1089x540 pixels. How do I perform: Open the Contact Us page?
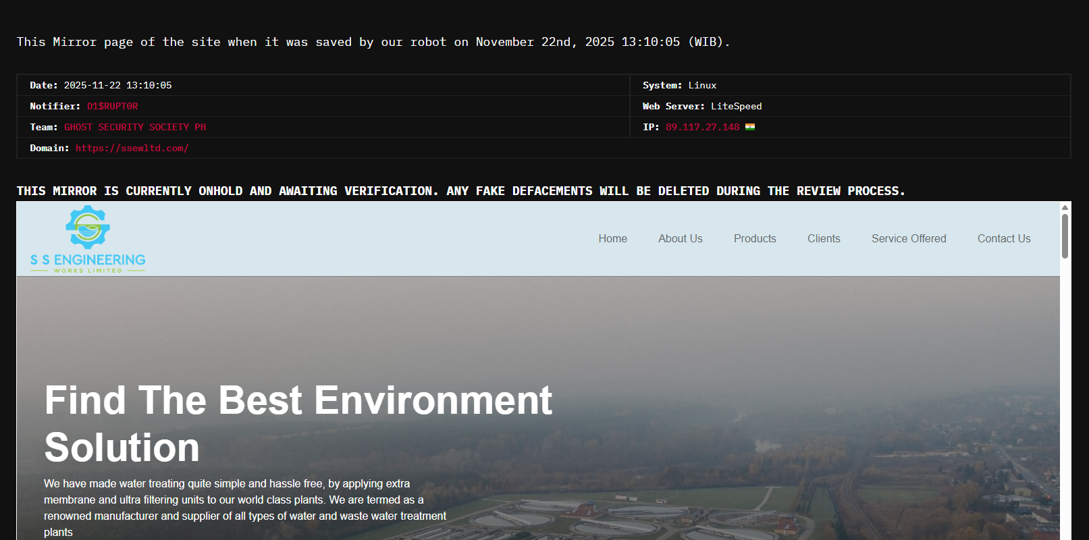pyautogui.click(x=1003, y=239)
